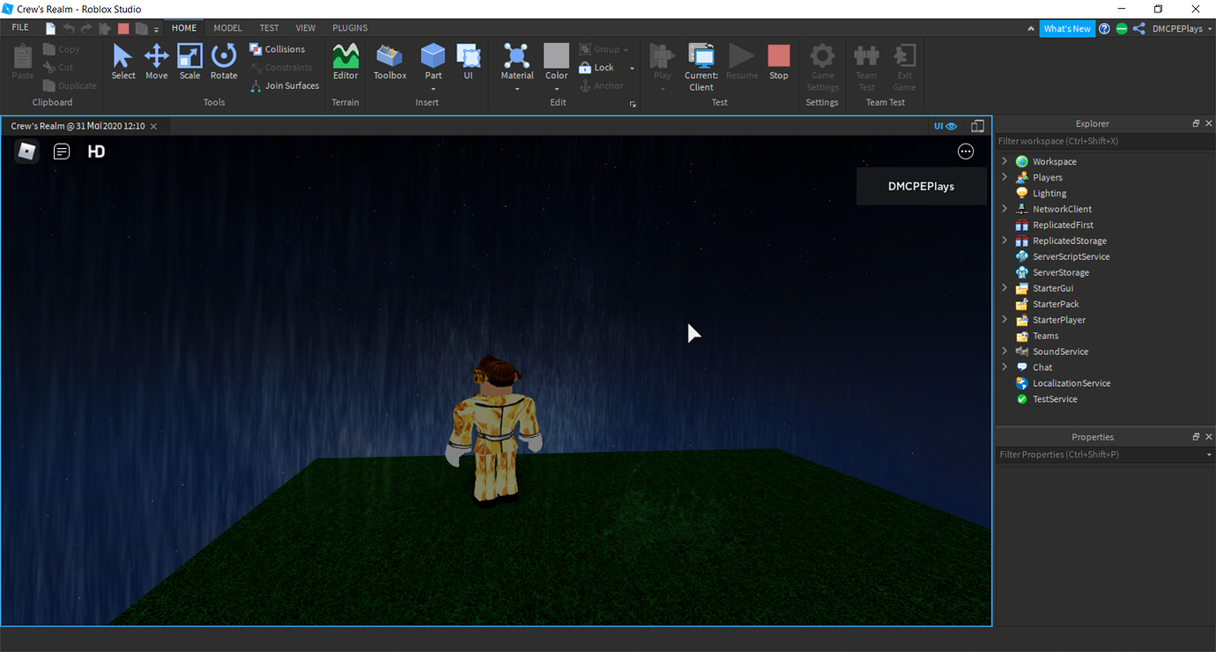
Task: Select the Move tool
Action: (x=156, y=60)
